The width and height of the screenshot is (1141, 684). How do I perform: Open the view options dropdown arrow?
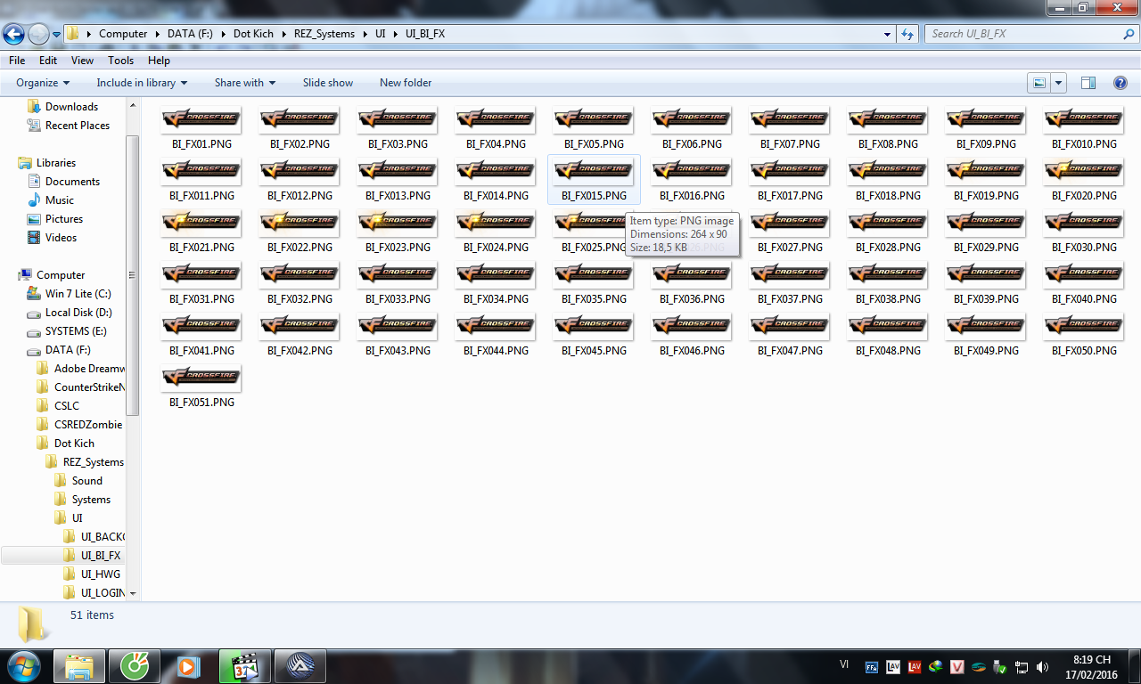click(x=1058, y=83)
